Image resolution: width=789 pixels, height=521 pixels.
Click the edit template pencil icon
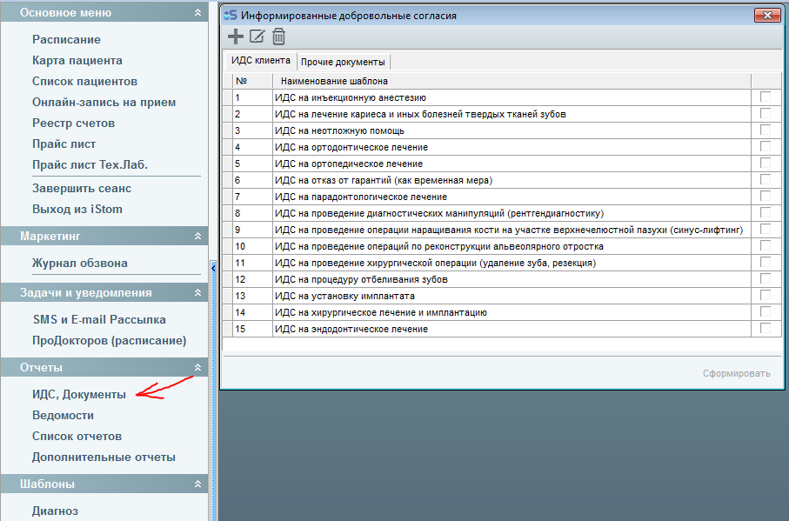257,37
